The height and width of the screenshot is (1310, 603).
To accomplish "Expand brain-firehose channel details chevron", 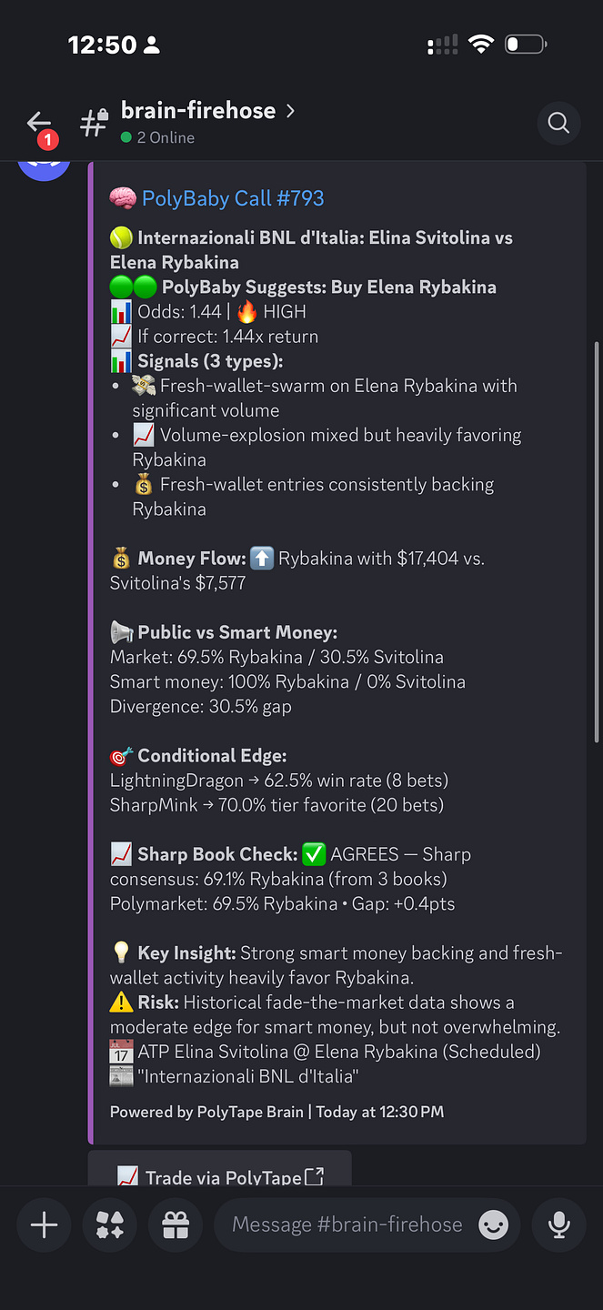I will pyautogui.click(x=290, y=111).
